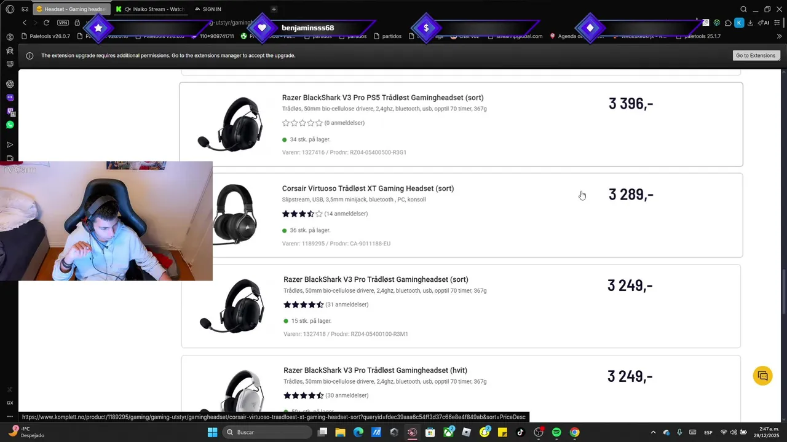Show hidden system tray icons

click(x=653, y=432)
